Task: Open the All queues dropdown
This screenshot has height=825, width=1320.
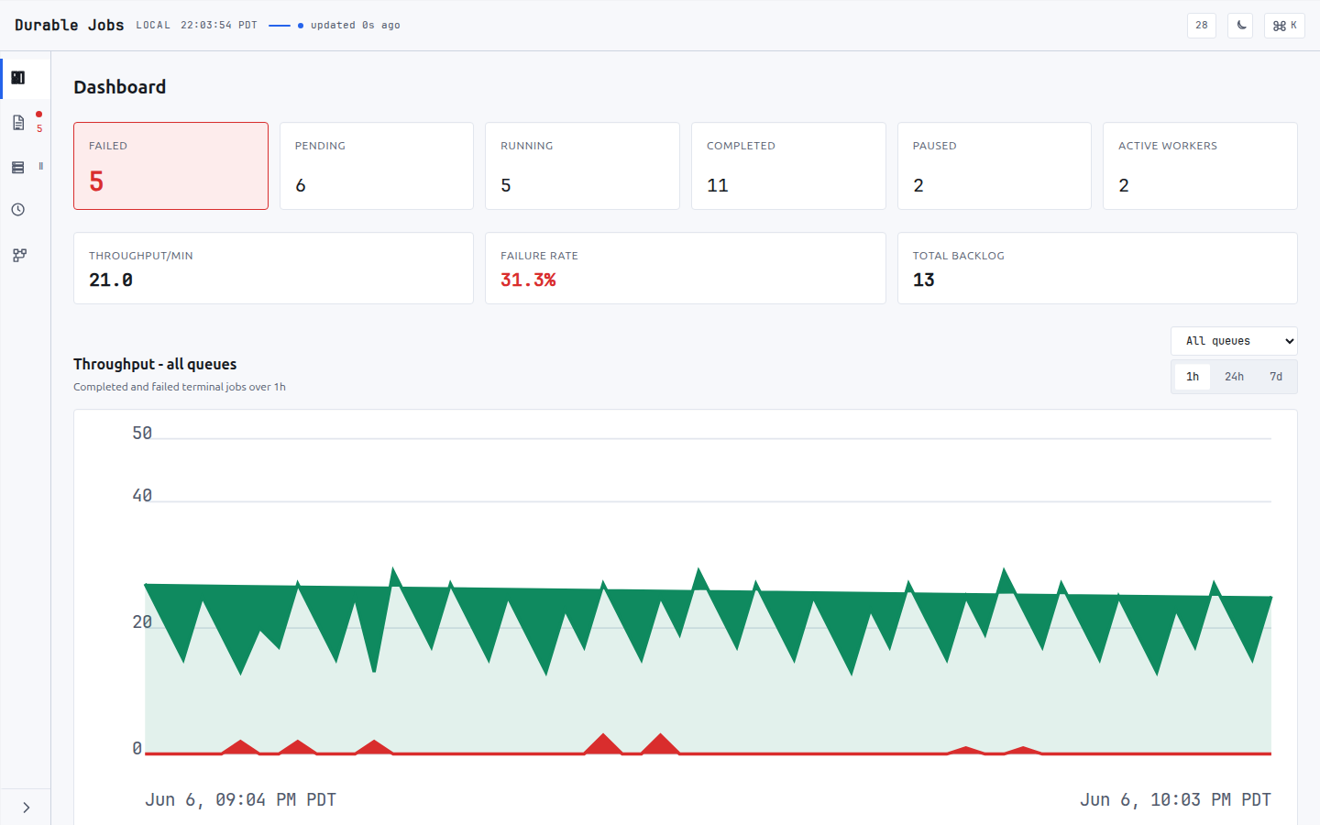Action: tap(1234, 341)
